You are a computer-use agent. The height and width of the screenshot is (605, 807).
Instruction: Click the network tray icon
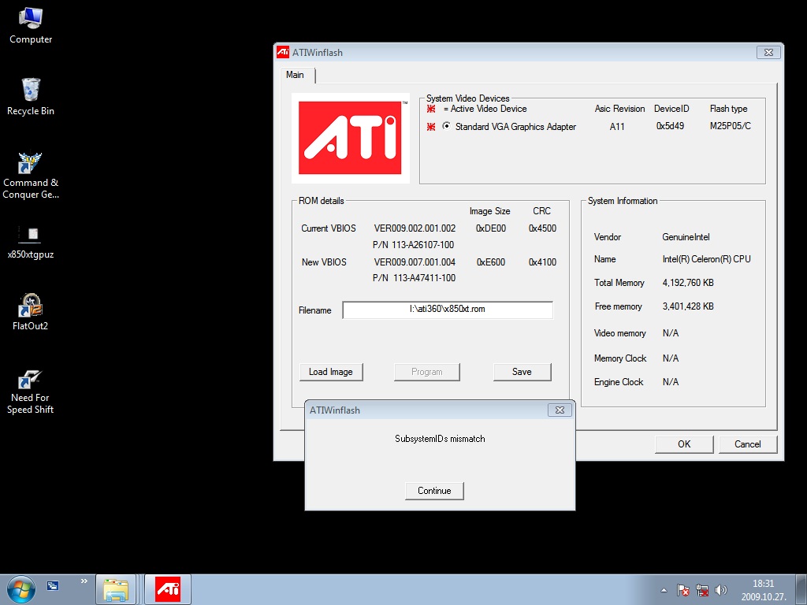(701, 590)
